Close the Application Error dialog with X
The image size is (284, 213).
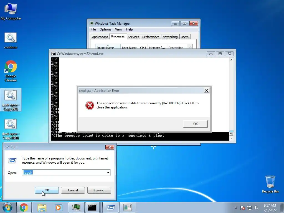tap(207, 91)
